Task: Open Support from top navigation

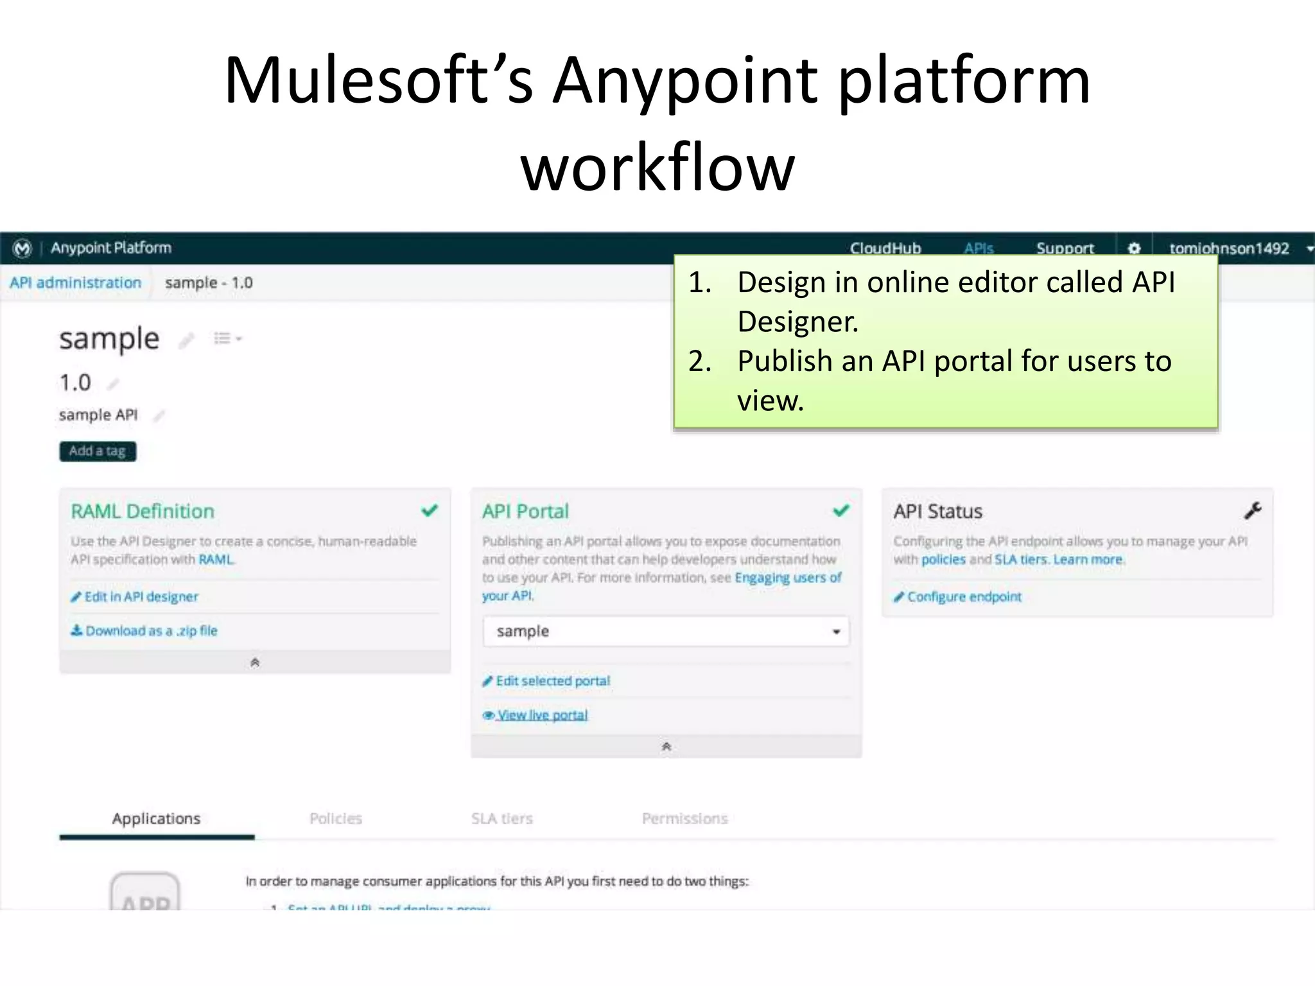Action: point(1065,248)
